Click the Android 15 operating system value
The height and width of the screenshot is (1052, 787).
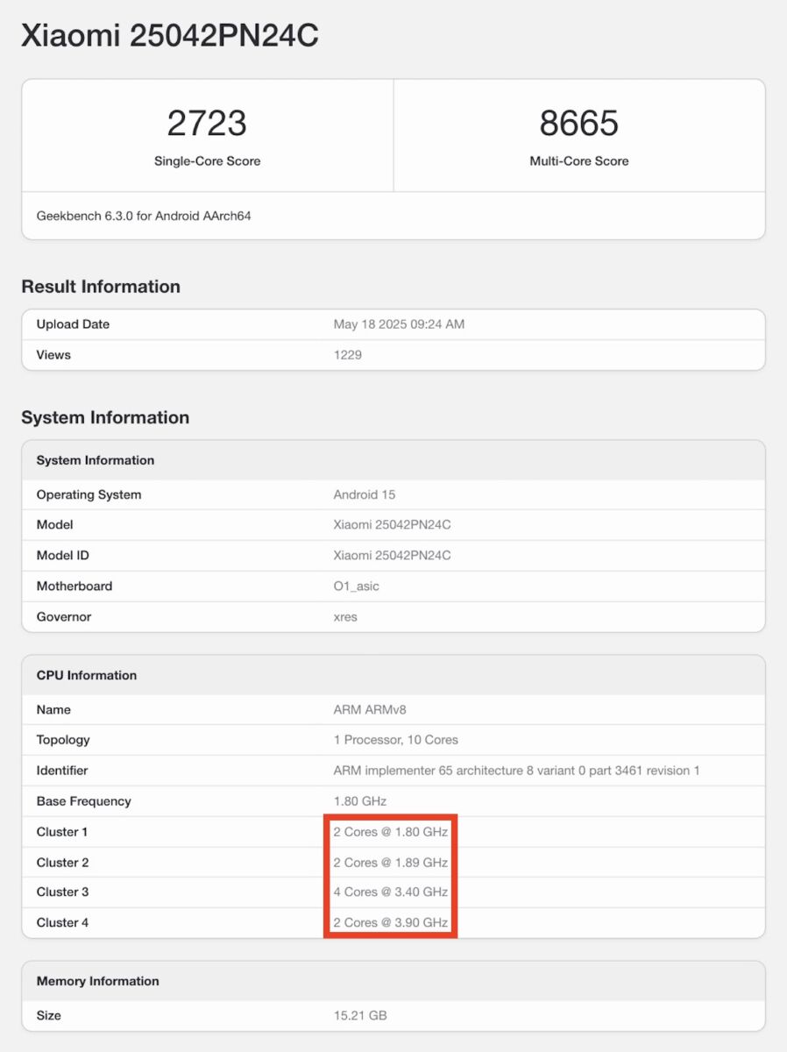tap(365, 494)
